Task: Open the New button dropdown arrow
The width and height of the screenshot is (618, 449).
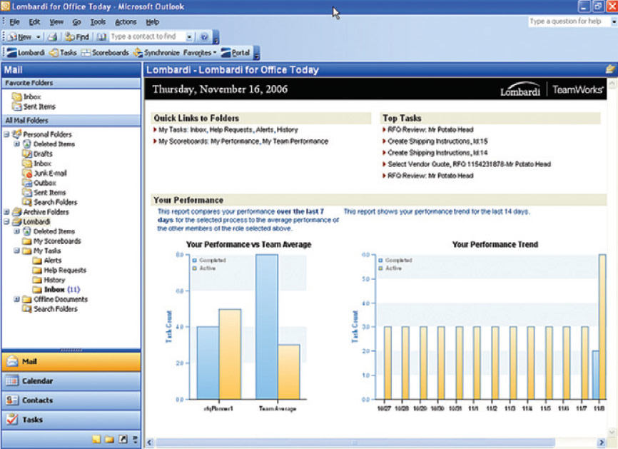Action: tap(39, 36)
